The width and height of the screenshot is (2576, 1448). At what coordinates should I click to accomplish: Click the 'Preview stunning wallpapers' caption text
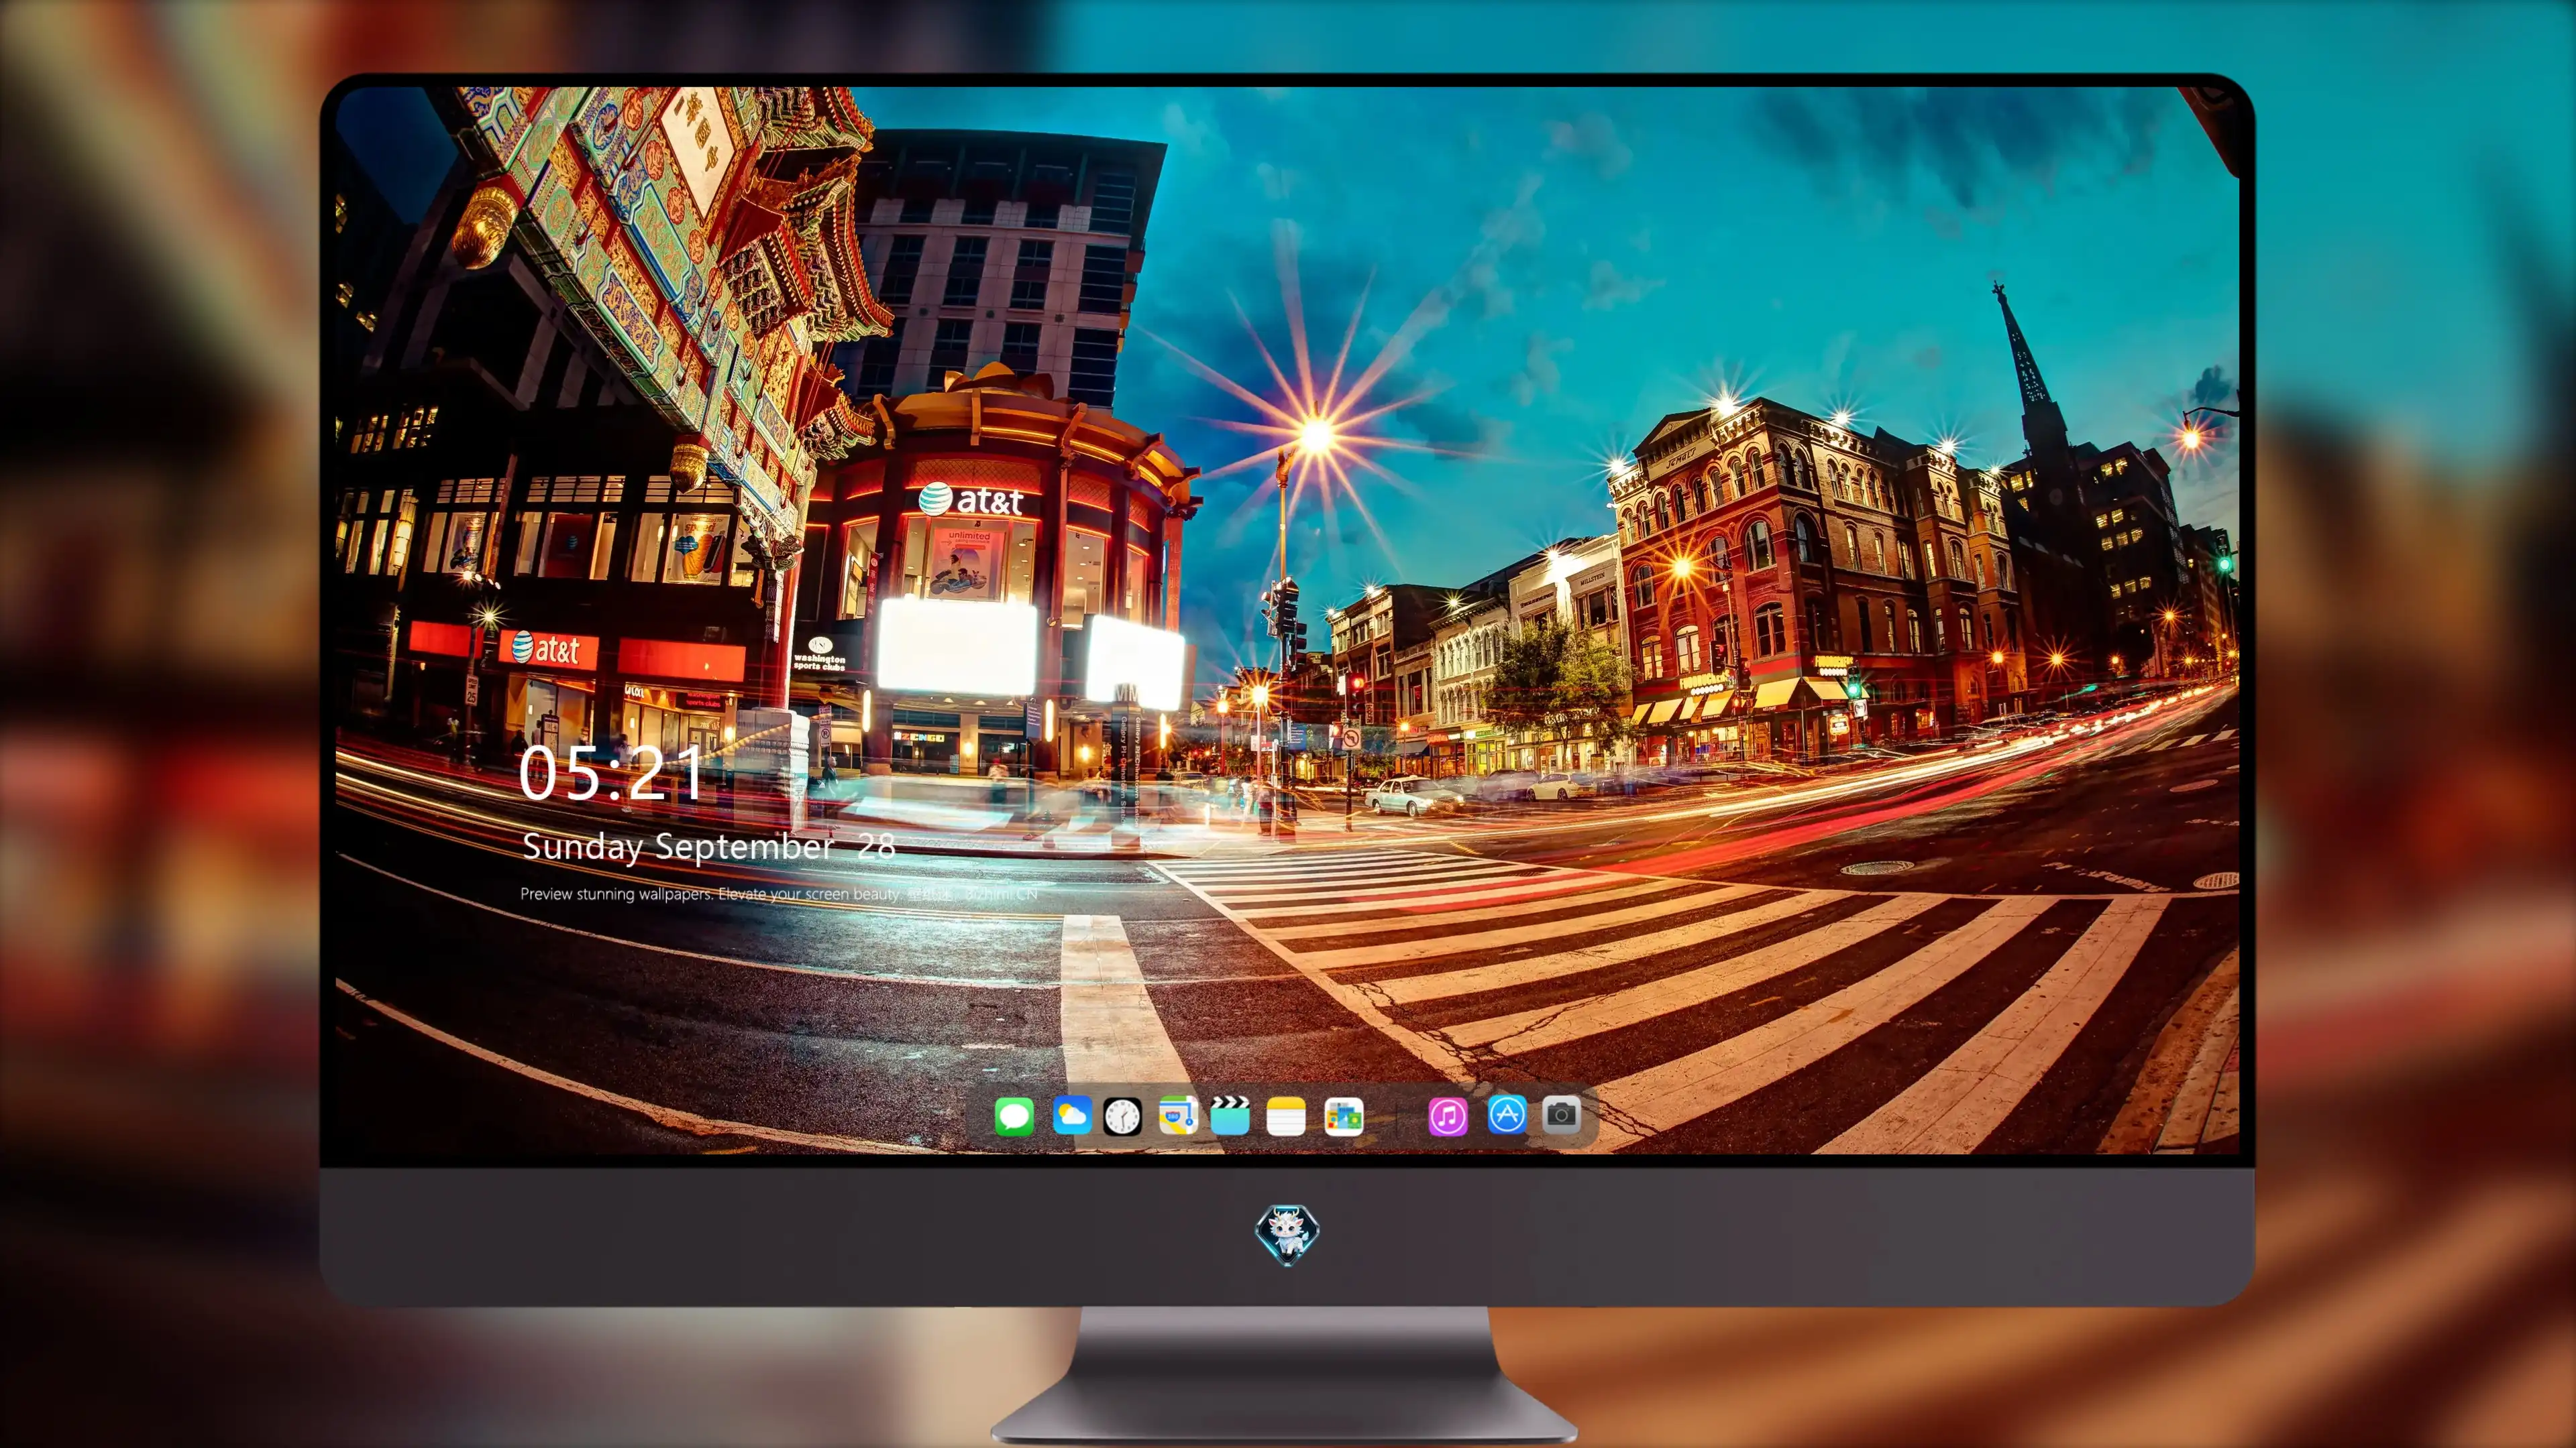click(778, 894)
